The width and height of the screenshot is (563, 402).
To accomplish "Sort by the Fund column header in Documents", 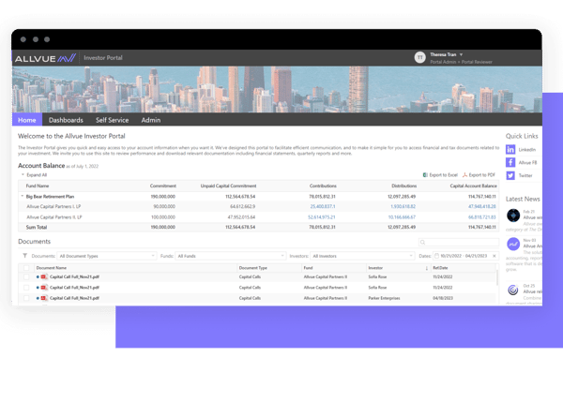I will pos(308,268).
